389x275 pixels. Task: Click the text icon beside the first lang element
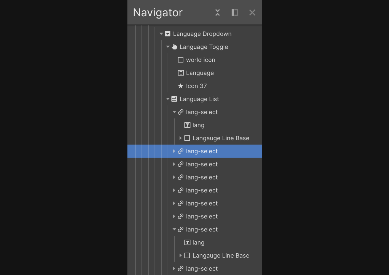pos(187,125)
